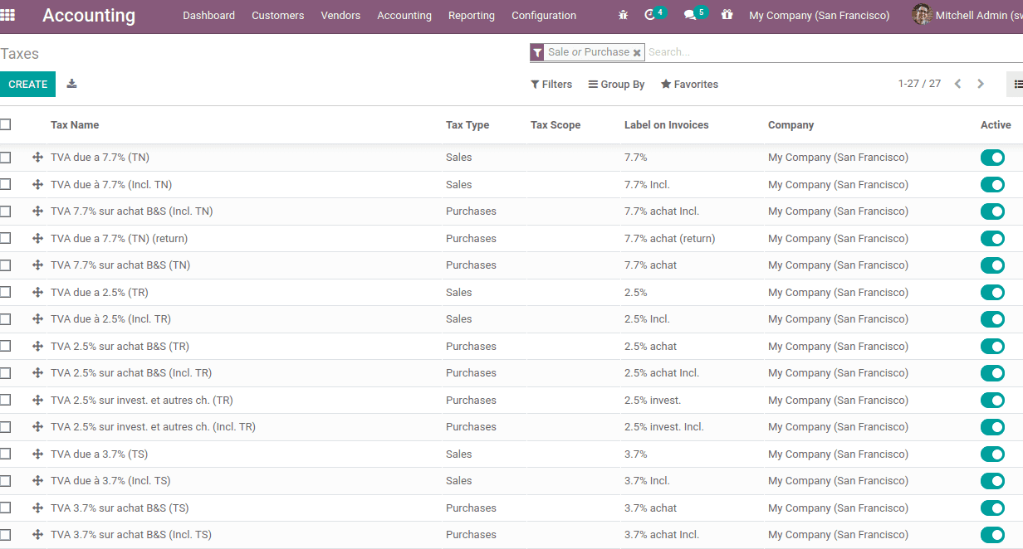The image size is (1023, 549).
Task: Click Mitchell Admin avatar picture
Action: 922,15
